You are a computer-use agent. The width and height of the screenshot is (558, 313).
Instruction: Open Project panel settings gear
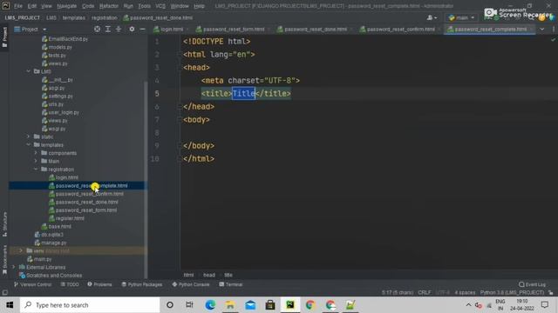(132, 29)
